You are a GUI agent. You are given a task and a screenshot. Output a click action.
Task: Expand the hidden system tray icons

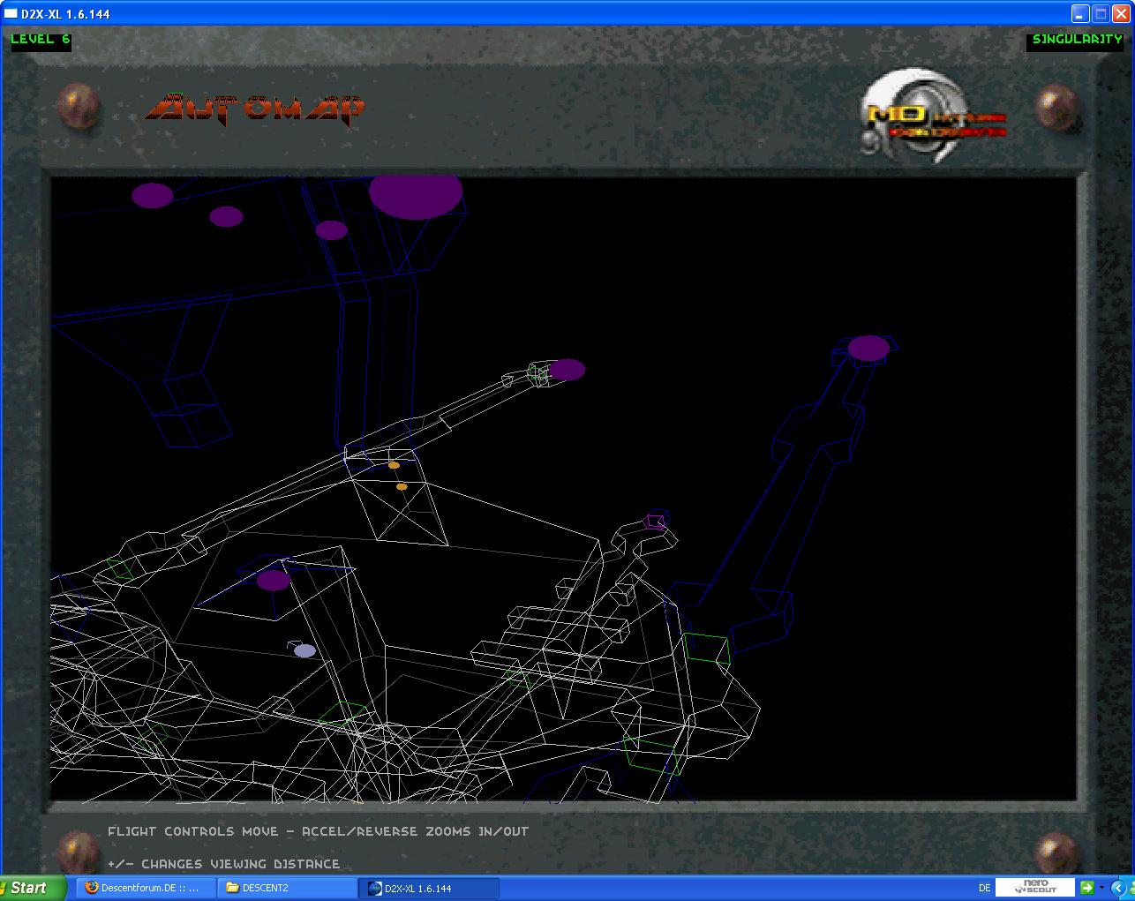tap(1118, 888)
